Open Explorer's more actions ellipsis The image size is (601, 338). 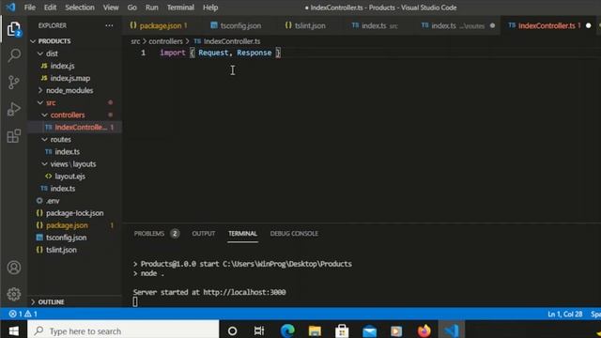(109, 25)
